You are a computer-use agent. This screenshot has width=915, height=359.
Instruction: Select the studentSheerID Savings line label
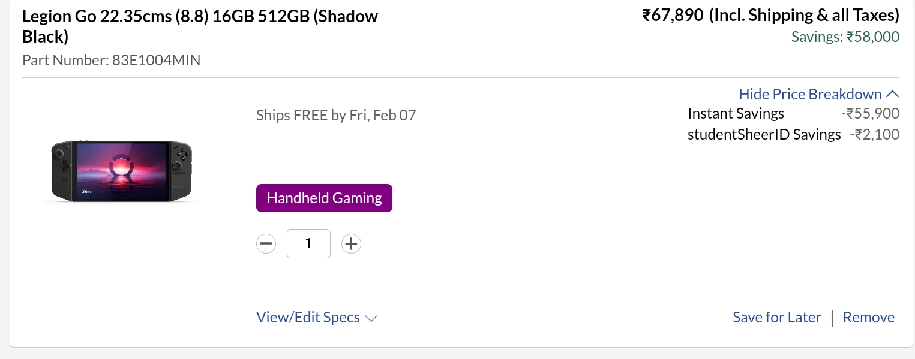pyautogui.click(x=764, y=134)
